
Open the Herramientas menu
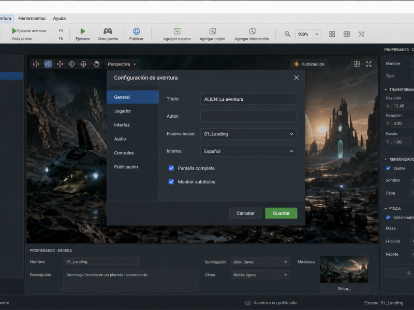pos(32,19)
